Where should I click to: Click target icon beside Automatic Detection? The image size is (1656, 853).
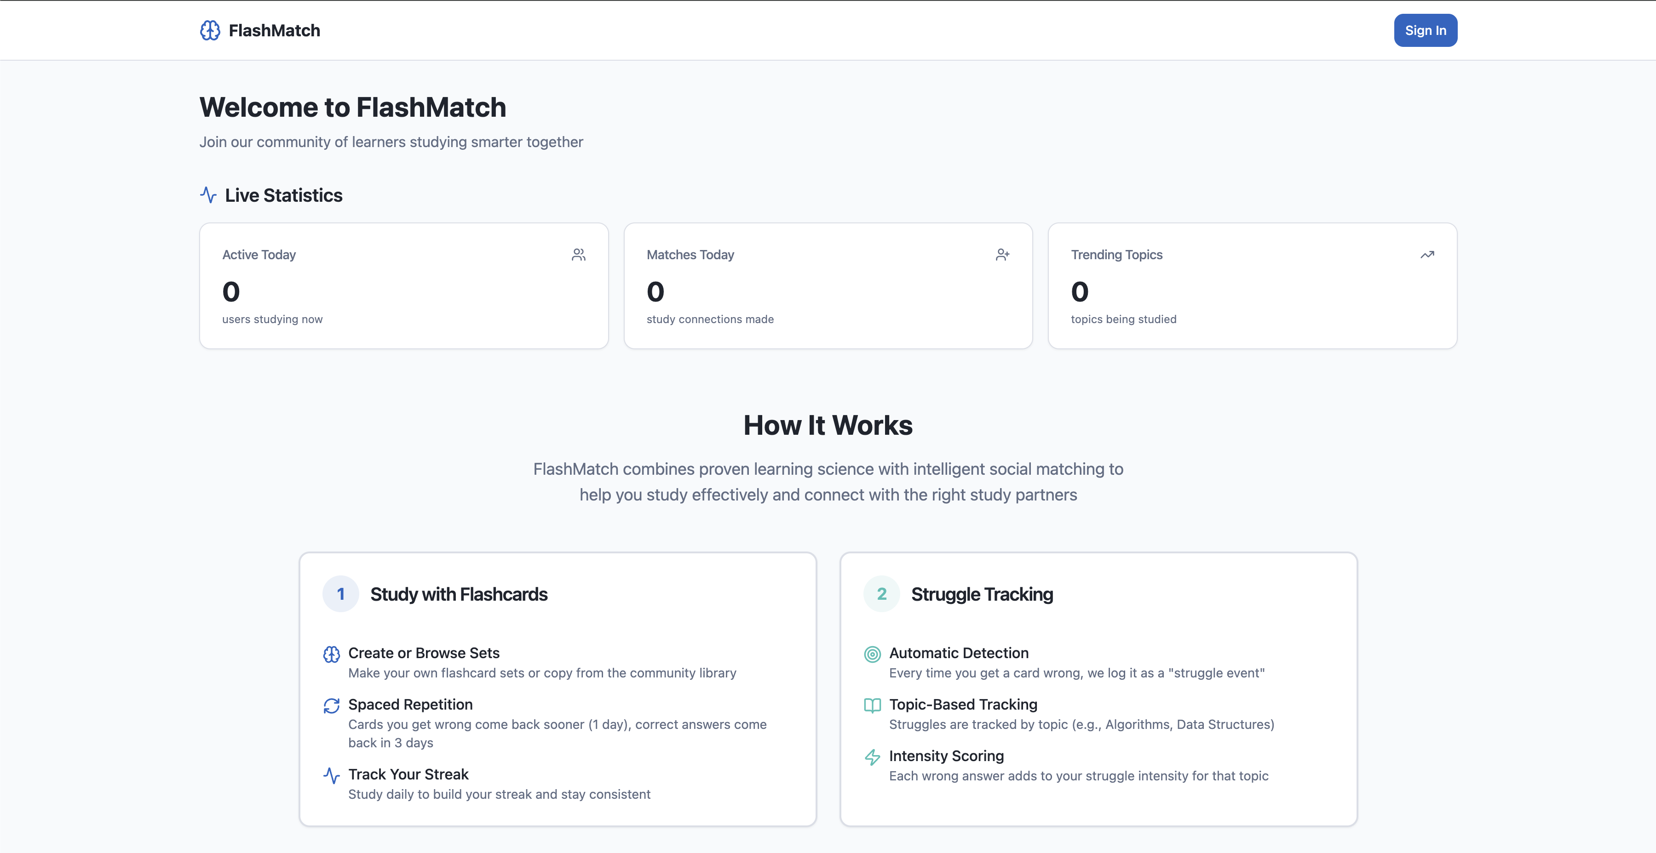pyautogui.click(x=872, y=654)
